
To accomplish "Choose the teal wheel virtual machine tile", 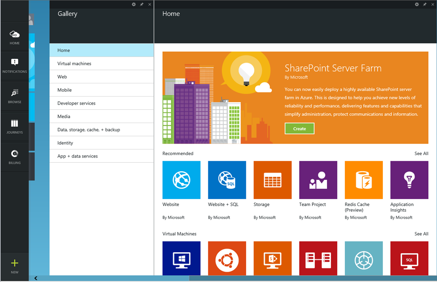I will [x=364, y=258].
